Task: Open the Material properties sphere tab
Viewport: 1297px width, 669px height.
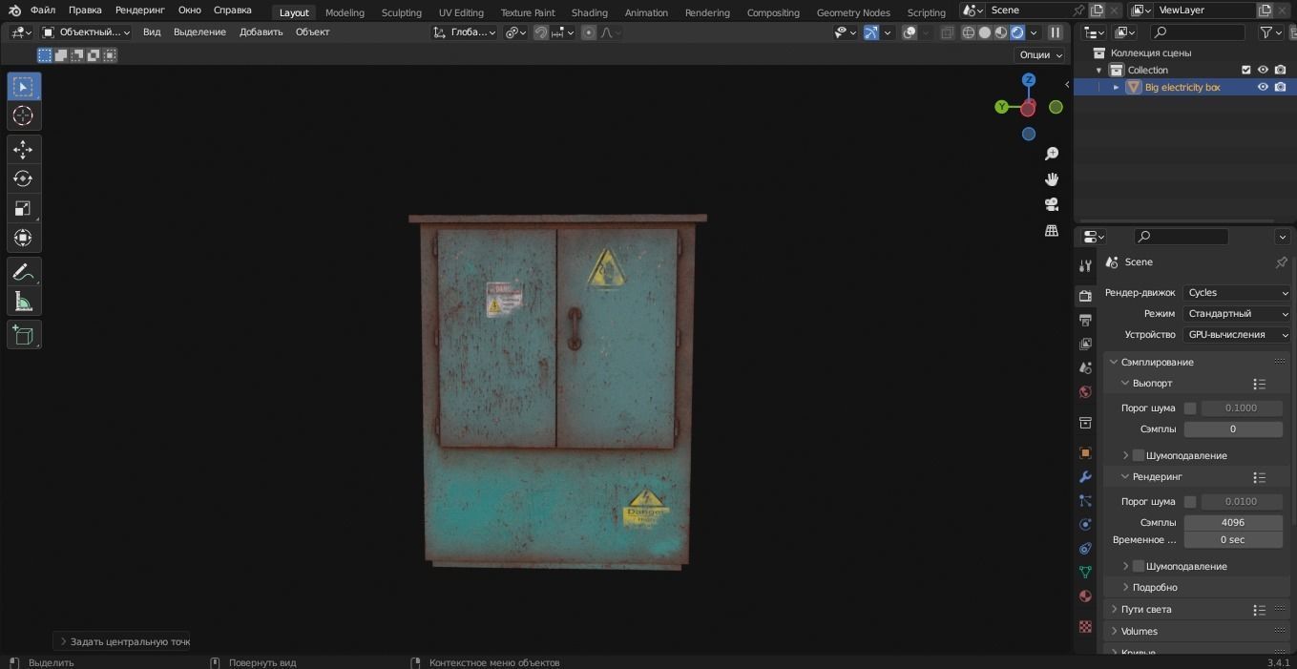Action: (x=1085, y=596)
